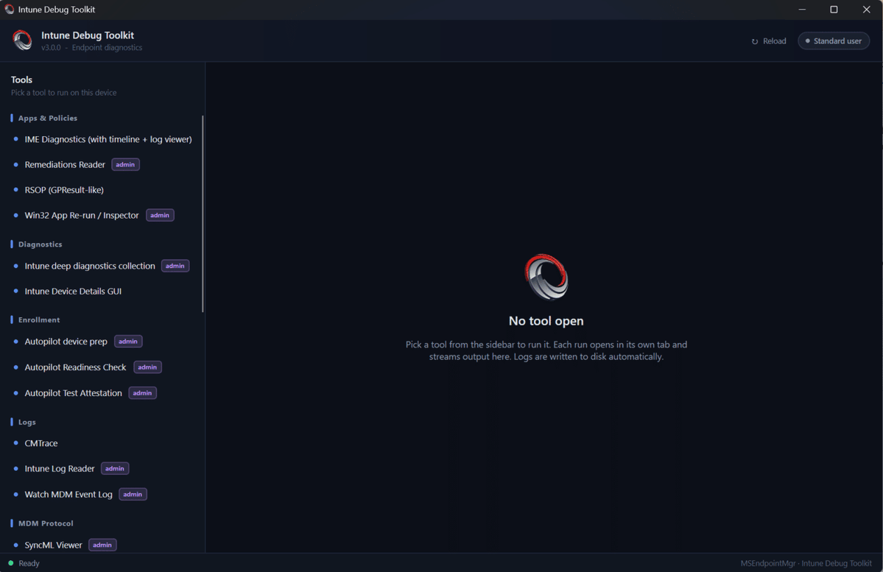
Task: Click the title bar app icon
Action: click(x=9, y=9)
